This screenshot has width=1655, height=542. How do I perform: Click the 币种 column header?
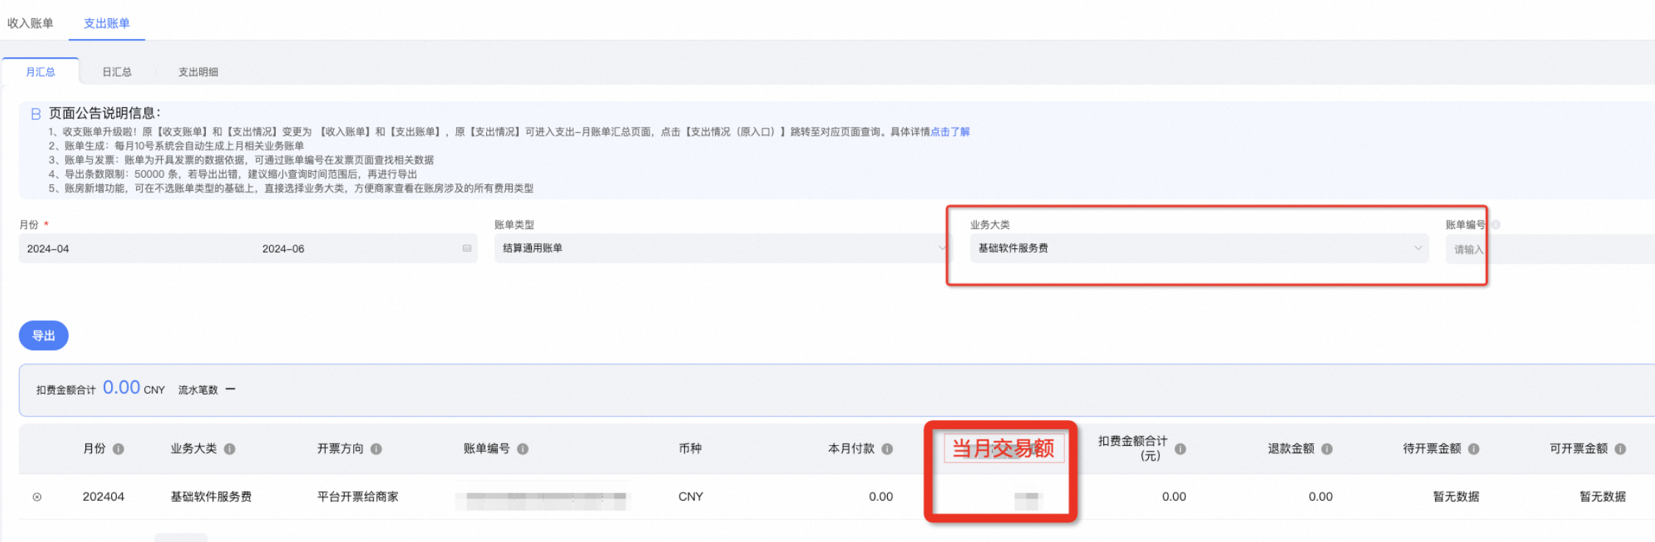coord(690,449)
